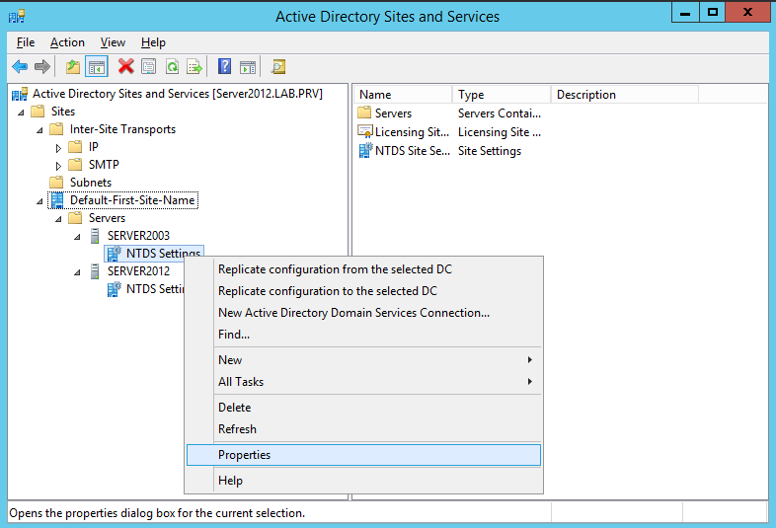The width and height of the screenshot is (776, 528).
Task: Expand the IP folder node
Action: tap(58, 147)
